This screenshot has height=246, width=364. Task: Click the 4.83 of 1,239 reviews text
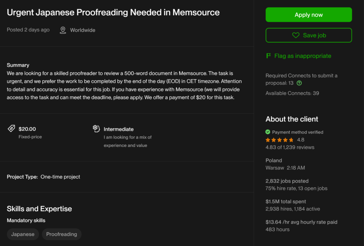pos(290,147)
